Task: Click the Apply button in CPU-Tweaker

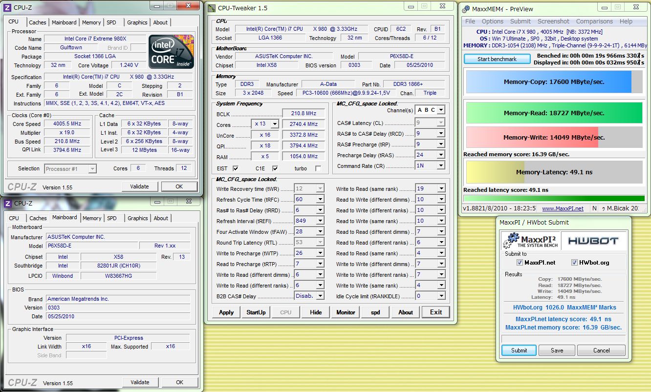Action: [226, 312]
